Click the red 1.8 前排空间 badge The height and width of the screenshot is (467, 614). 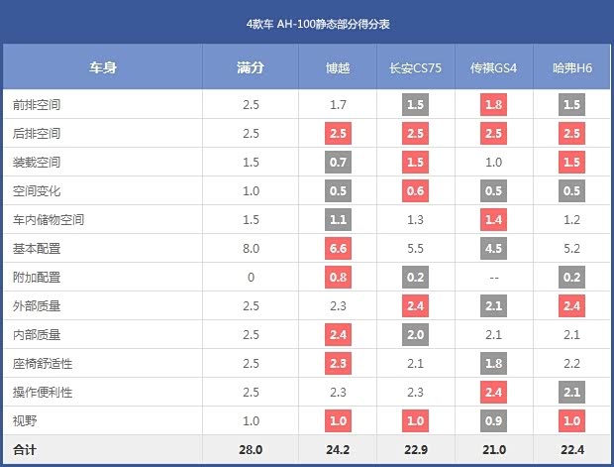493,104
